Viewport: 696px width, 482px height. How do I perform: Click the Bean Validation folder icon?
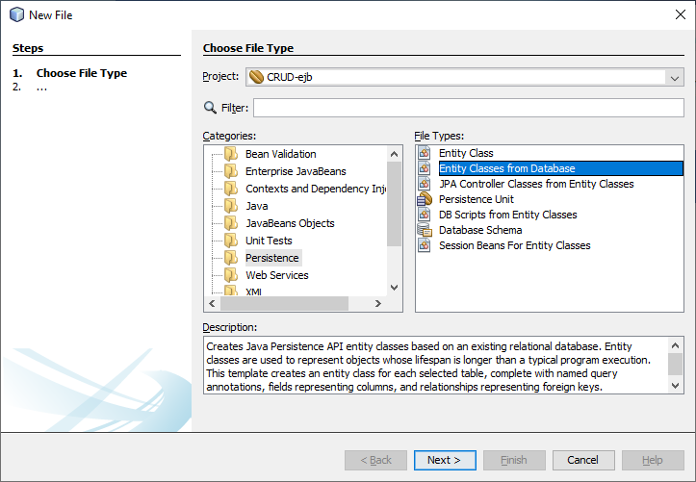[x=231, y=154]
